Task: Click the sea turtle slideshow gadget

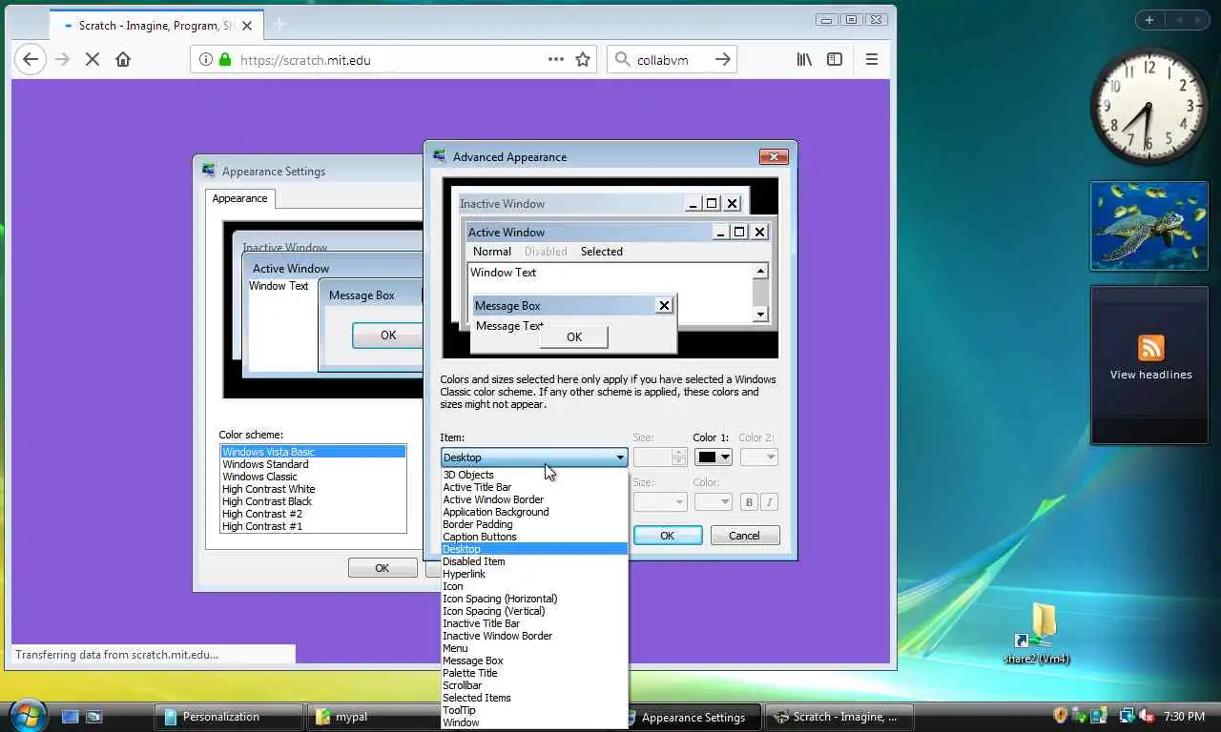Action: [1149, 226]
